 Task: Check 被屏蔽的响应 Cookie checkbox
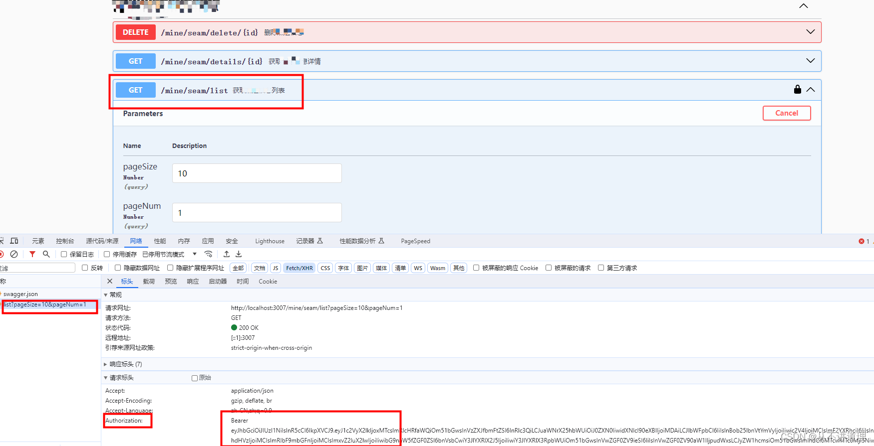point(476,268)
